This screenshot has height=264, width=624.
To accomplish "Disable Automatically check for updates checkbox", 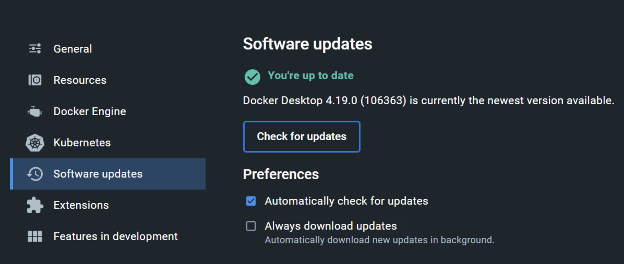I will pos(251,201).
